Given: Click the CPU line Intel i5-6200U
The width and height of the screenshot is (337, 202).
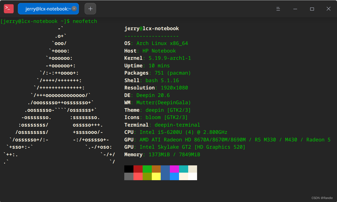Looking at the screenshot, I should (x=176, y=132).
